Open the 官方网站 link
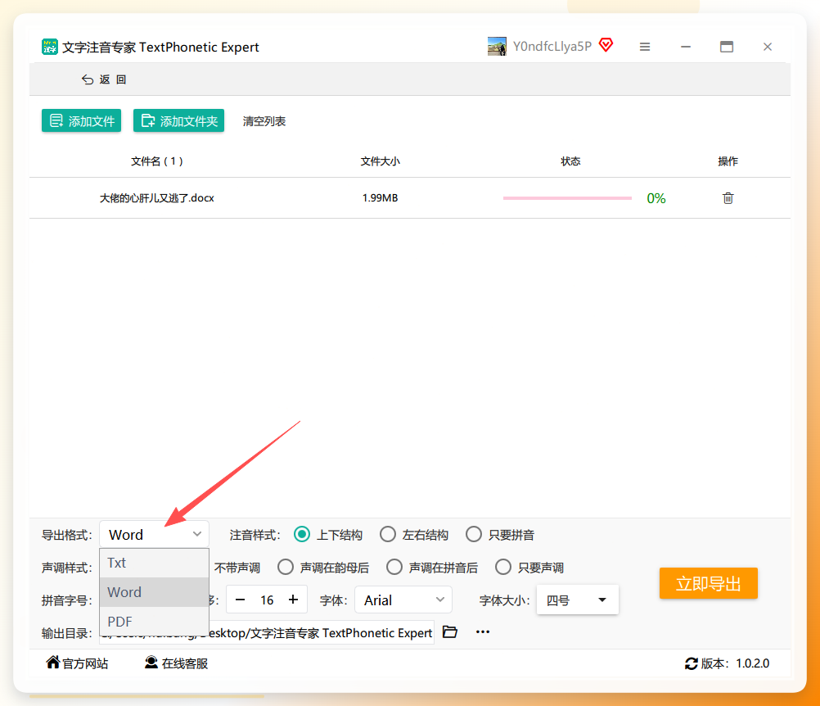Image resolution: width=820 pixels, height=706 pixels. pyautogui.click(x=77, y=663)
